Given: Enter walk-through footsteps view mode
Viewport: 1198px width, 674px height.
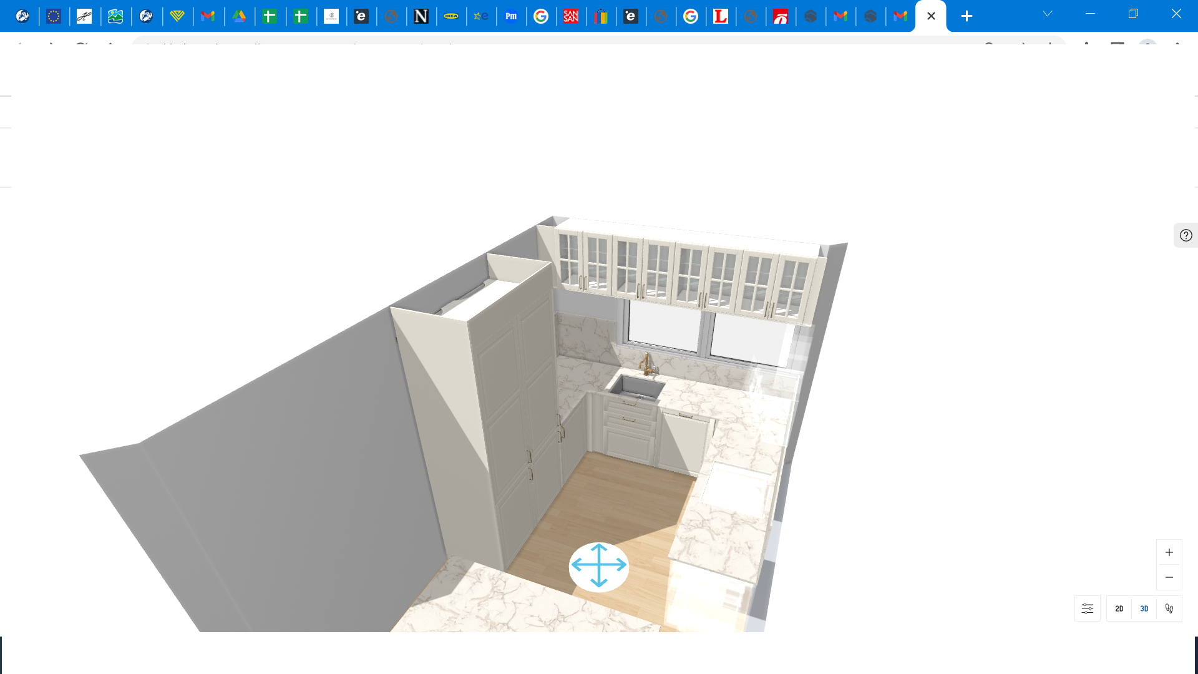Looking at the screenshot, I should [x=1169, y=608].
